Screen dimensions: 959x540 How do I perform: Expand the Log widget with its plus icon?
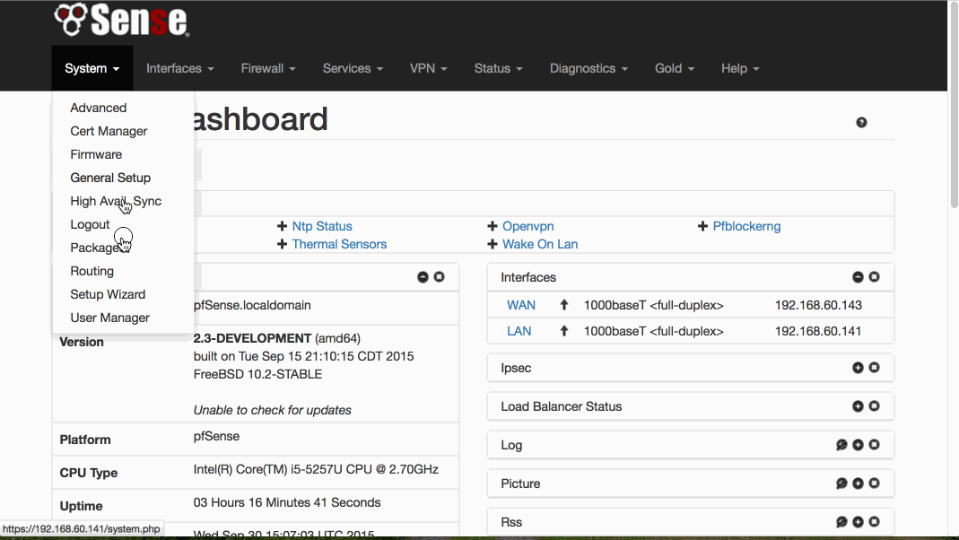click(859, 445)
